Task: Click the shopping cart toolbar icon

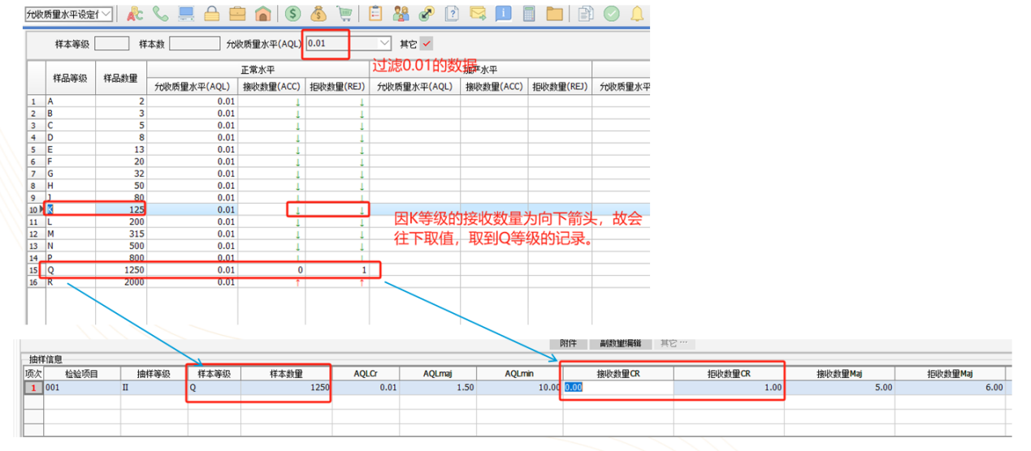Action: point(344,14)
